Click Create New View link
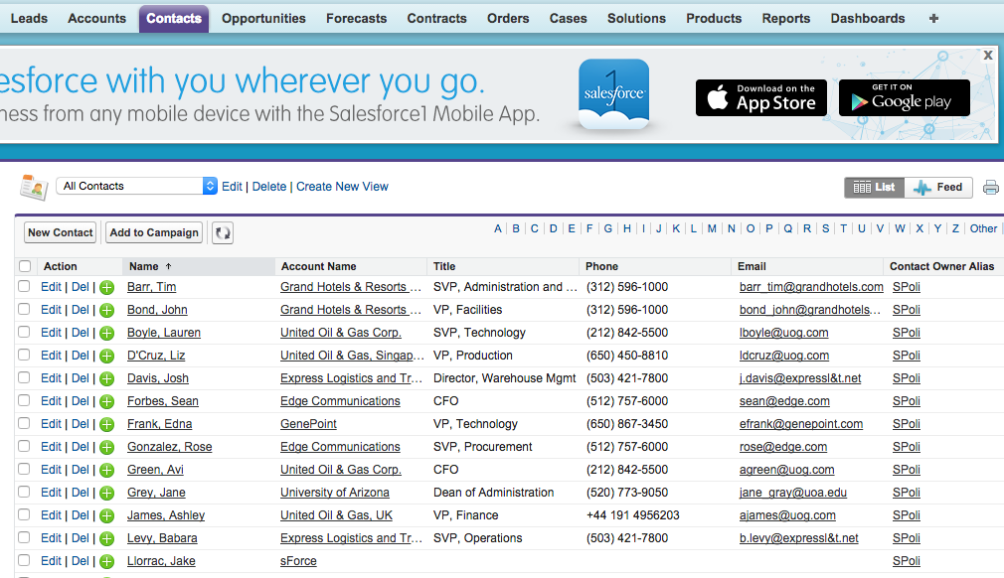 coord(342,187)
